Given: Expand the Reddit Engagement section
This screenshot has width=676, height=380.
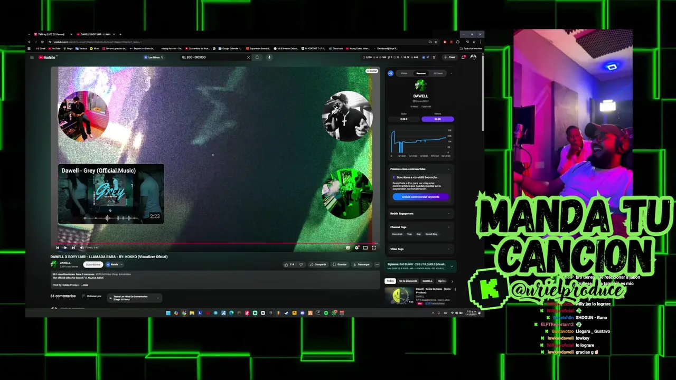Looking at the screenshot, I should click(x=449, y=214).
